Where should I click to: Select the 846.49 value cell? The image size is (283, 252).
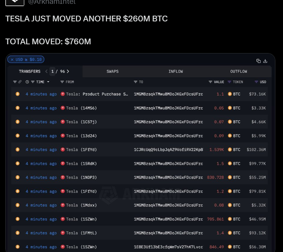click(x=217, y=247)
